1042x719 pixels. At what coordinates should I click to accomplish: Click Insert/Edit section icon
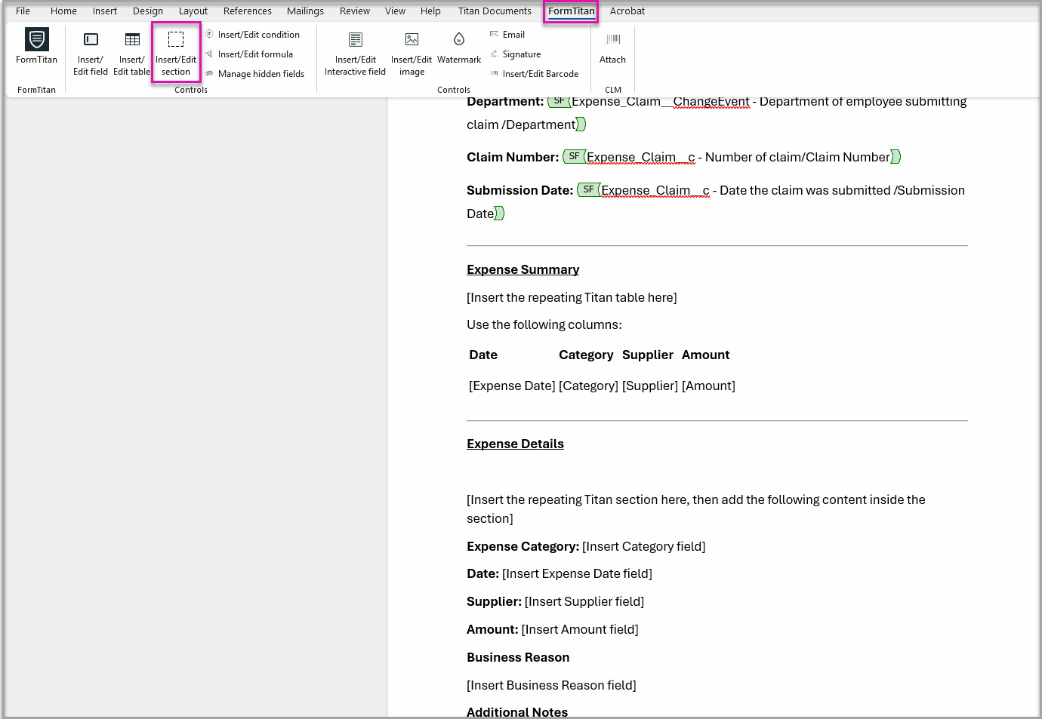[176, 39]
